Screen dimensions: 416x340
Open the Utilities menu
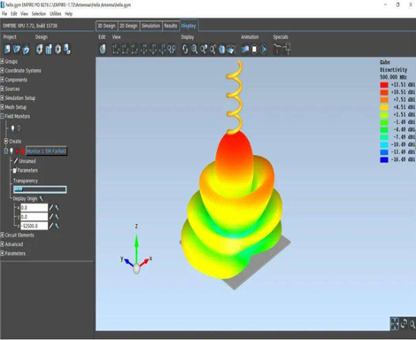(55, 14)
